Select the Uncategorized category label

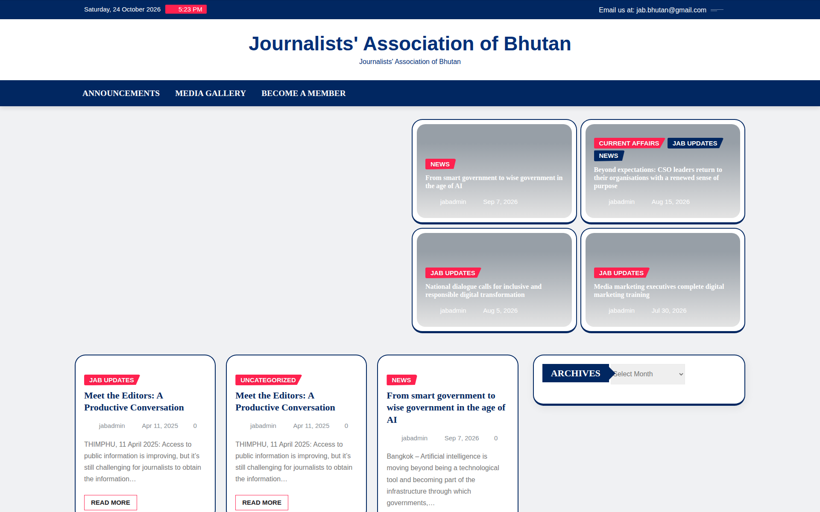coord(268,380)
